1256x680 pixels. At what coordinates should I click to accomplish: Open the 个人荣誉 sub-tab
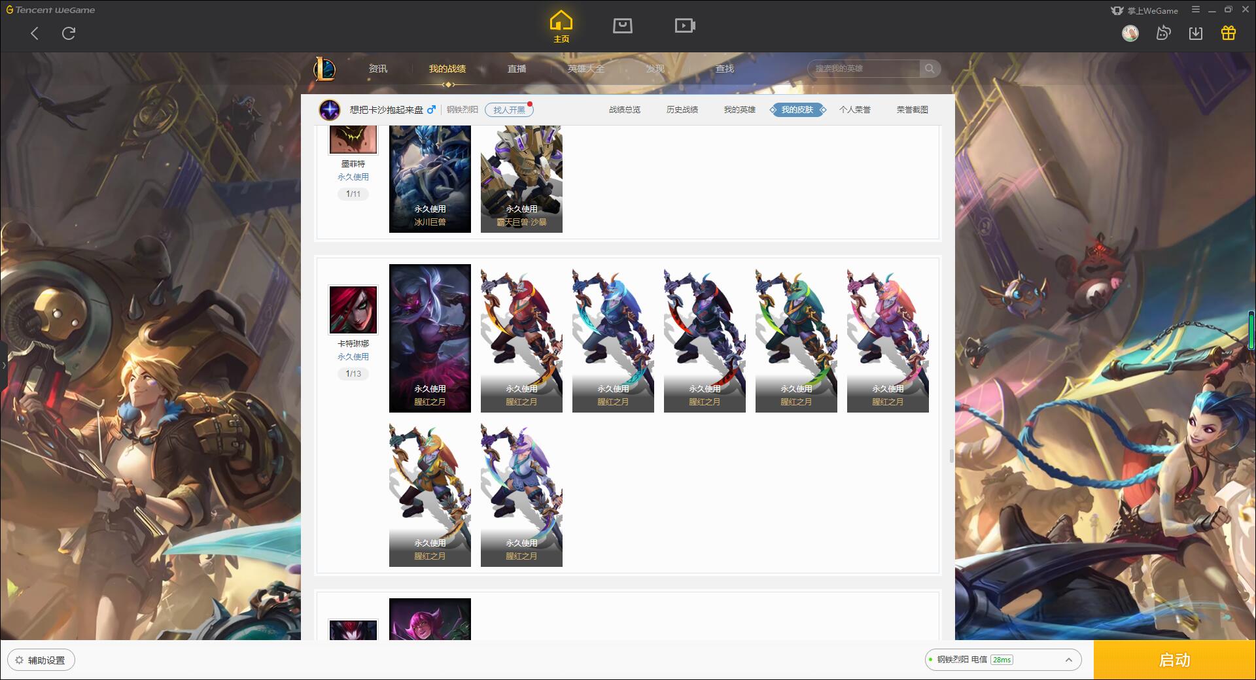pos(855,110)
